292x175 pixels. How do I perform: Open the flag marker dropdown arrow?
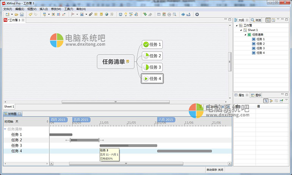(77, 14)
